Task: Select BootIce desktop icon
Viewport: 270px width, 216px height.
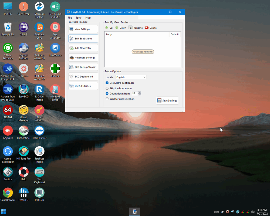Action: click(8, 174)
